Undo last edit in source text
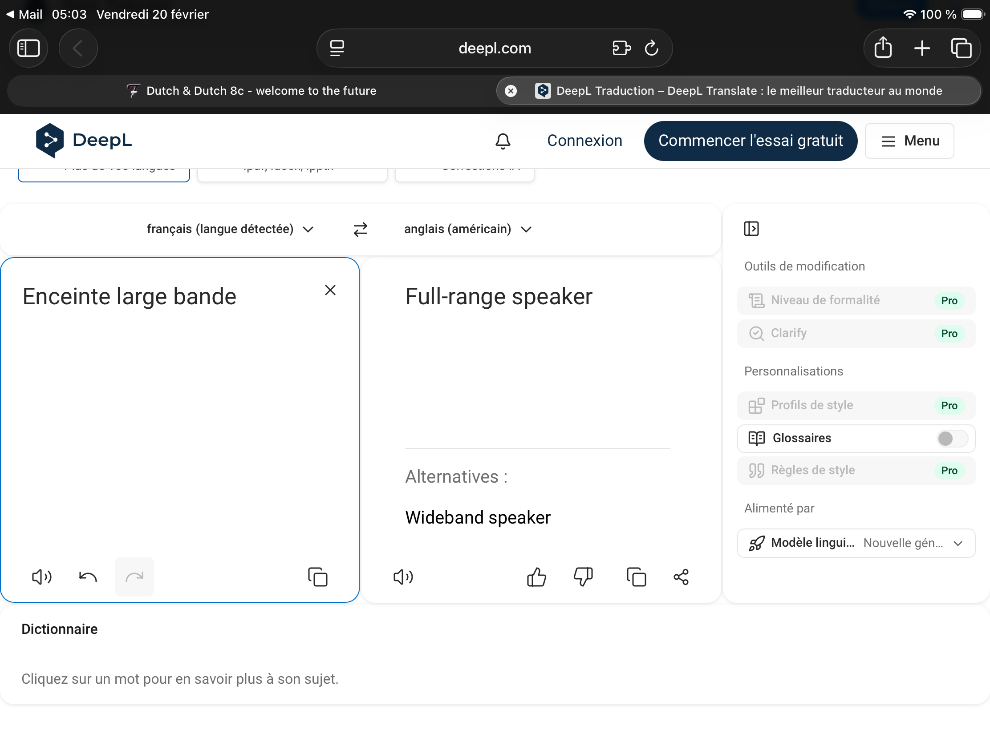Viewport: 990px width, 742px height. 88,577
